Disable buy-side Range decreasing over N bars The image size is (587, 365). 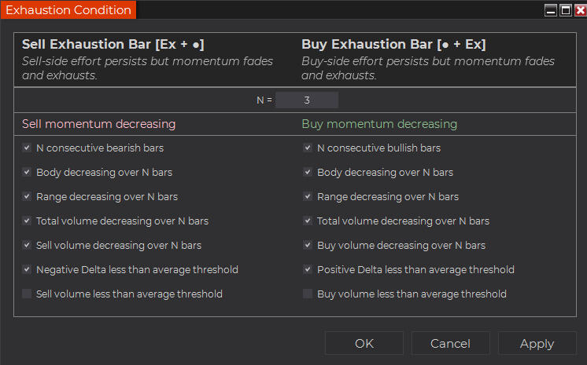pyautogui.click(x=308, y=196)
